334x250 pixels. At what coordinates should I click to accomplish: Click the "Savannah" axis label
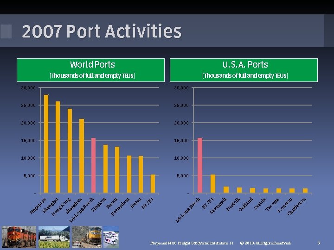point(218,206)
